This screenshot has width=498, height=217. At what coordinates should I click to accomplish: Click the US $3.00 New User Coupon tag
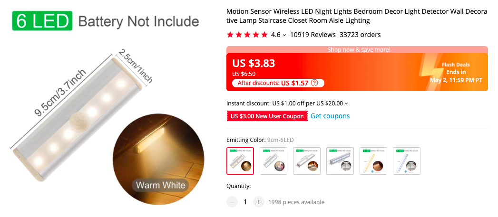tap(267, 116)
